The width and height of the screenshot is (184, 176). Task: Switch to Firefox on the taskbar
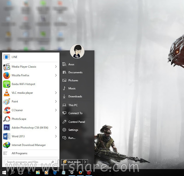pos(80,173)
